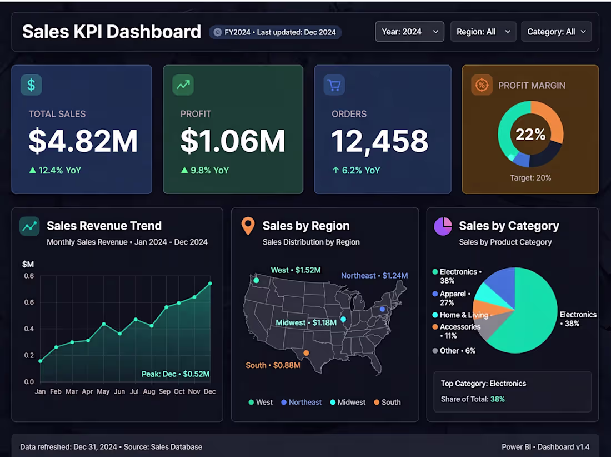
Task: Click the West • $1.52M map label
Action: pyautogui.click(x=296, y=270)
